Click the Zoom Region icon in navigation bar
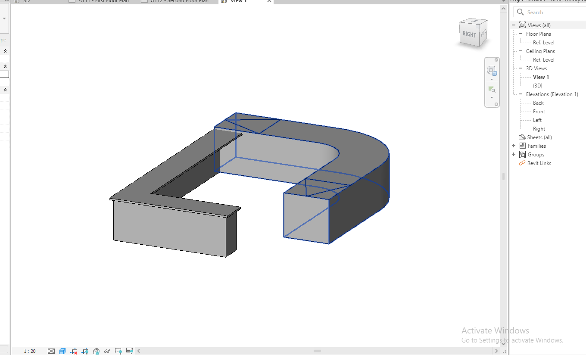586x355 pixels. [492, 89]
